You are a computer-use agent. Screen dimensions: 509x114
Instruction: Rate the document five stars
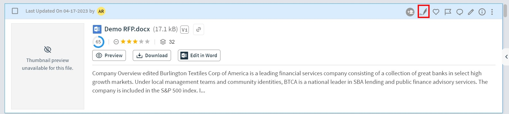(x=147, y=42)
